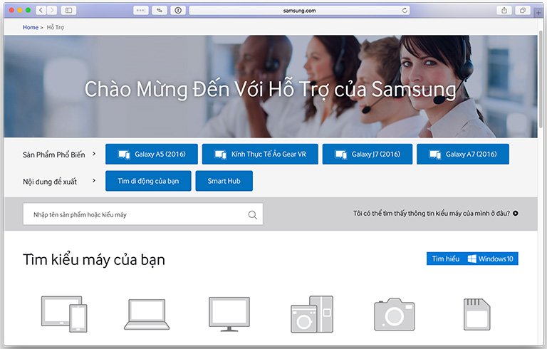
Task: Click the three-dots extension button in toolbar
Action: (x=140, y=11)
